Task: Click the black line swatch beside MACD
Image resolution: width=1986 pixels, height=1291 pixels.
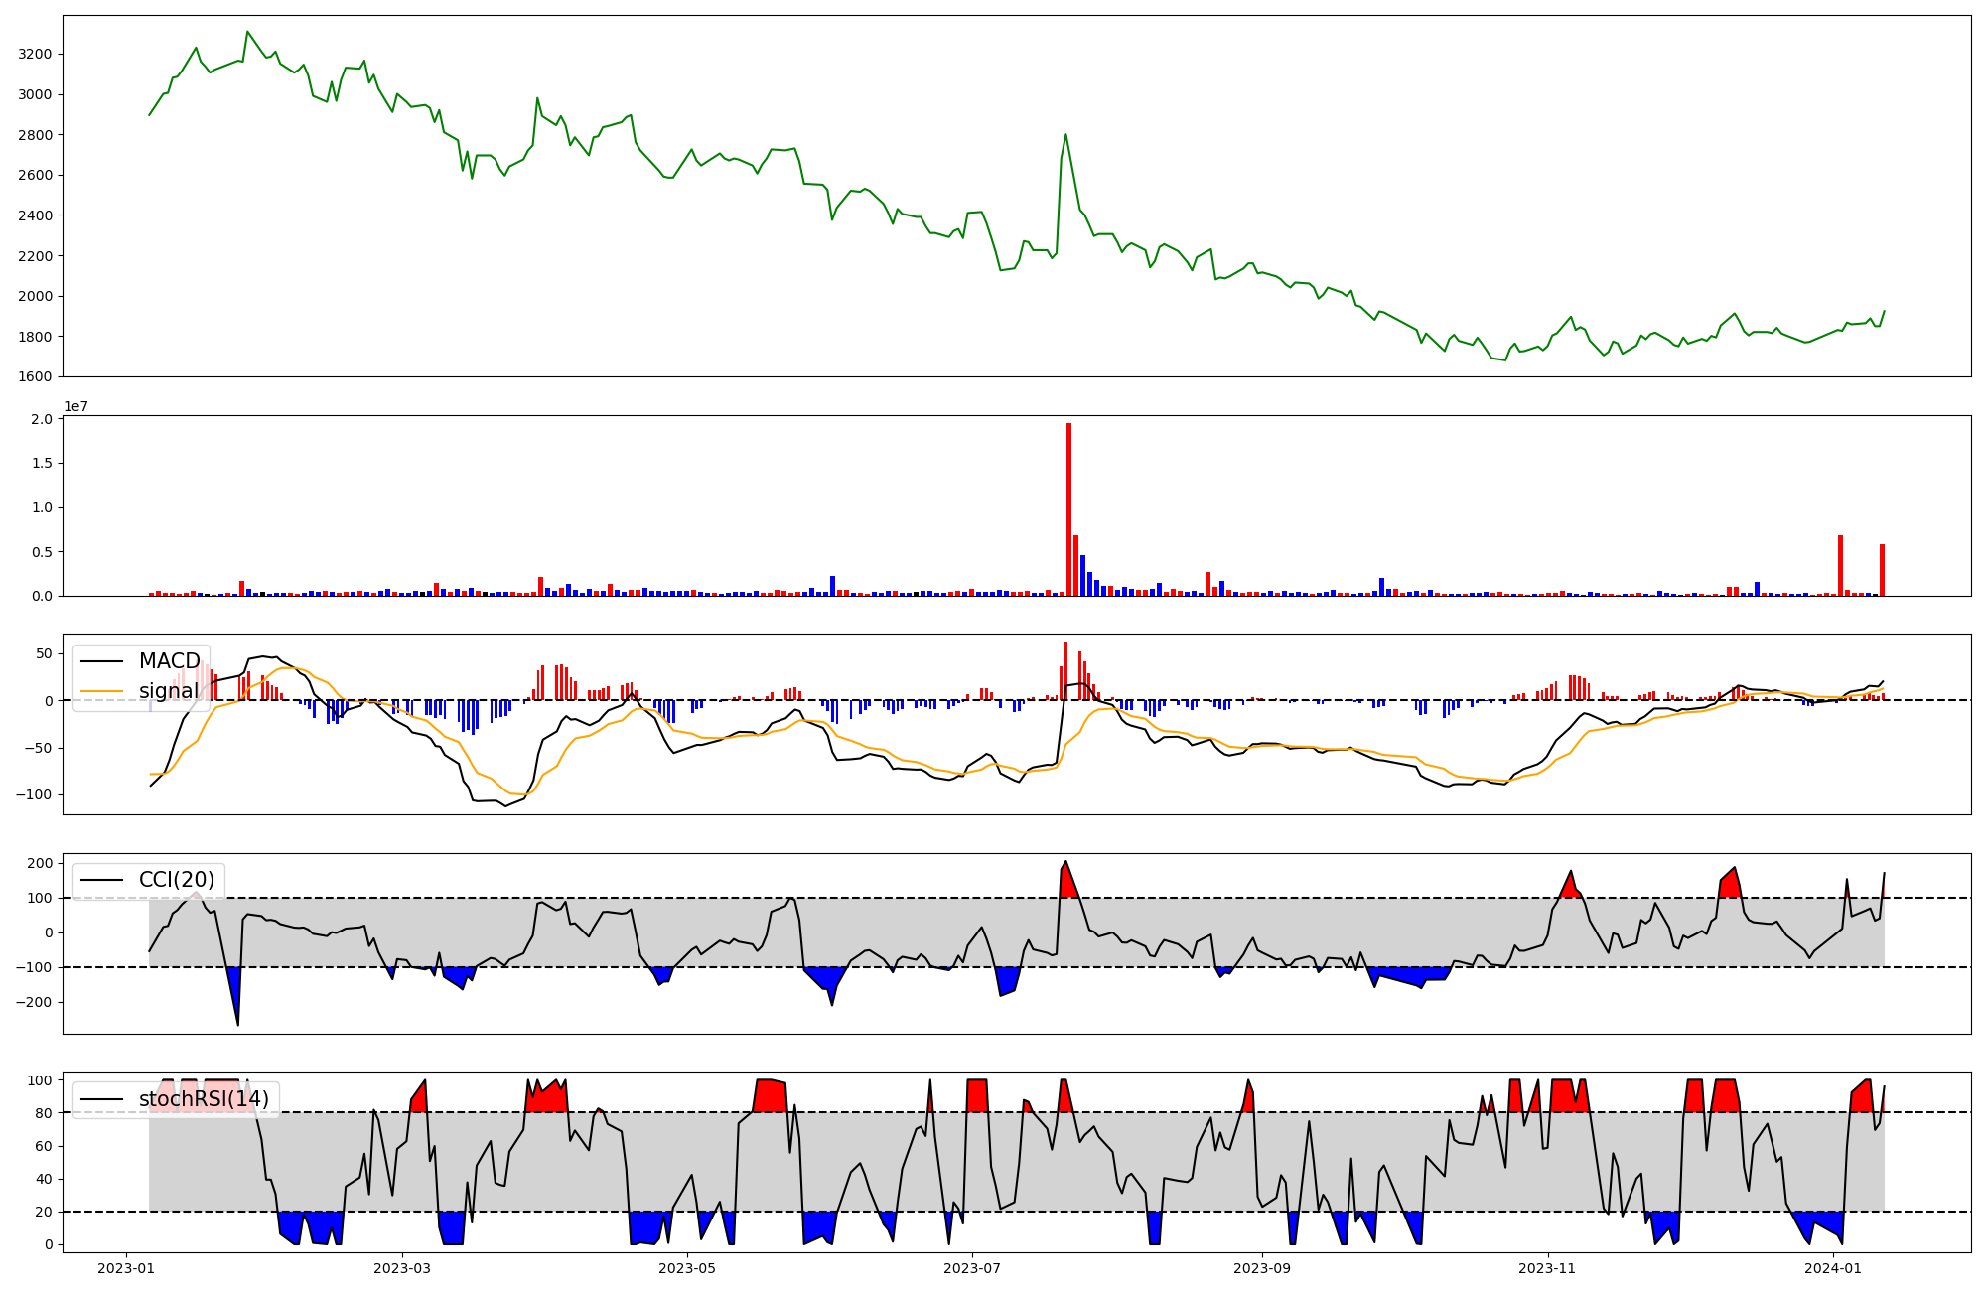Action: [x=102, y=661]
